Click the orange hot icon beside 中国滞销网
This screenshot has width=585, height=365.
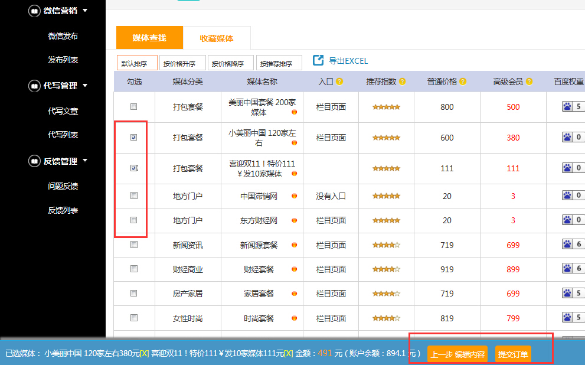(294, 195)
